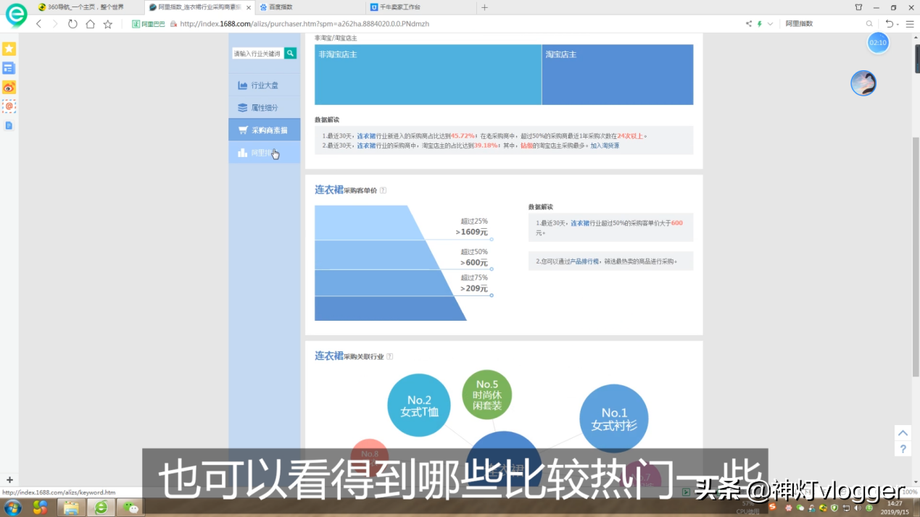920x517 pixels.
Task: Click the back-to-top arrow button
Action: pos(903,433)
